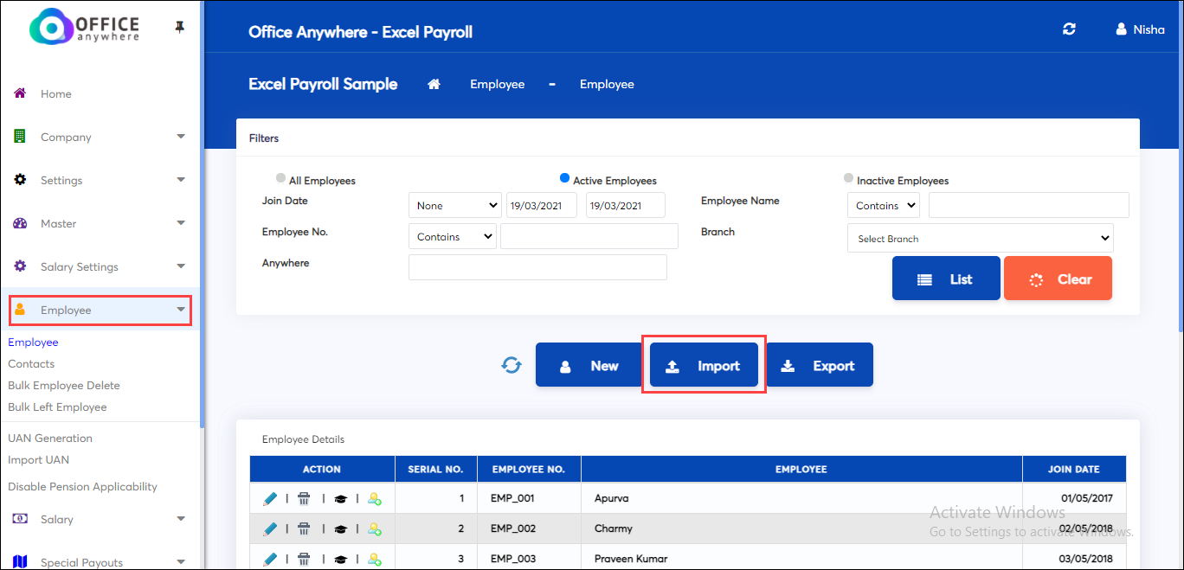
Task: Click graduation cap icon for Praveen Kumar
Action: click(x=340, y=560)
